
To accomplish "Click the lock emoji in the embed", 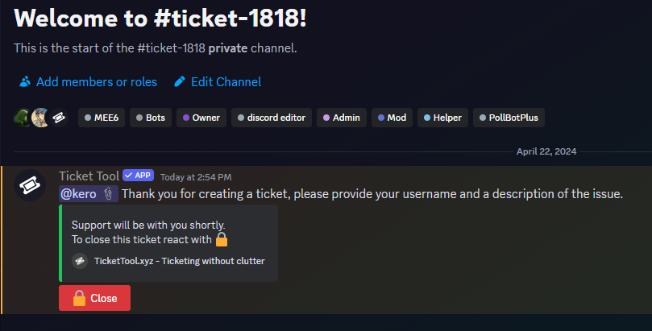I will (x=222, y=239).
